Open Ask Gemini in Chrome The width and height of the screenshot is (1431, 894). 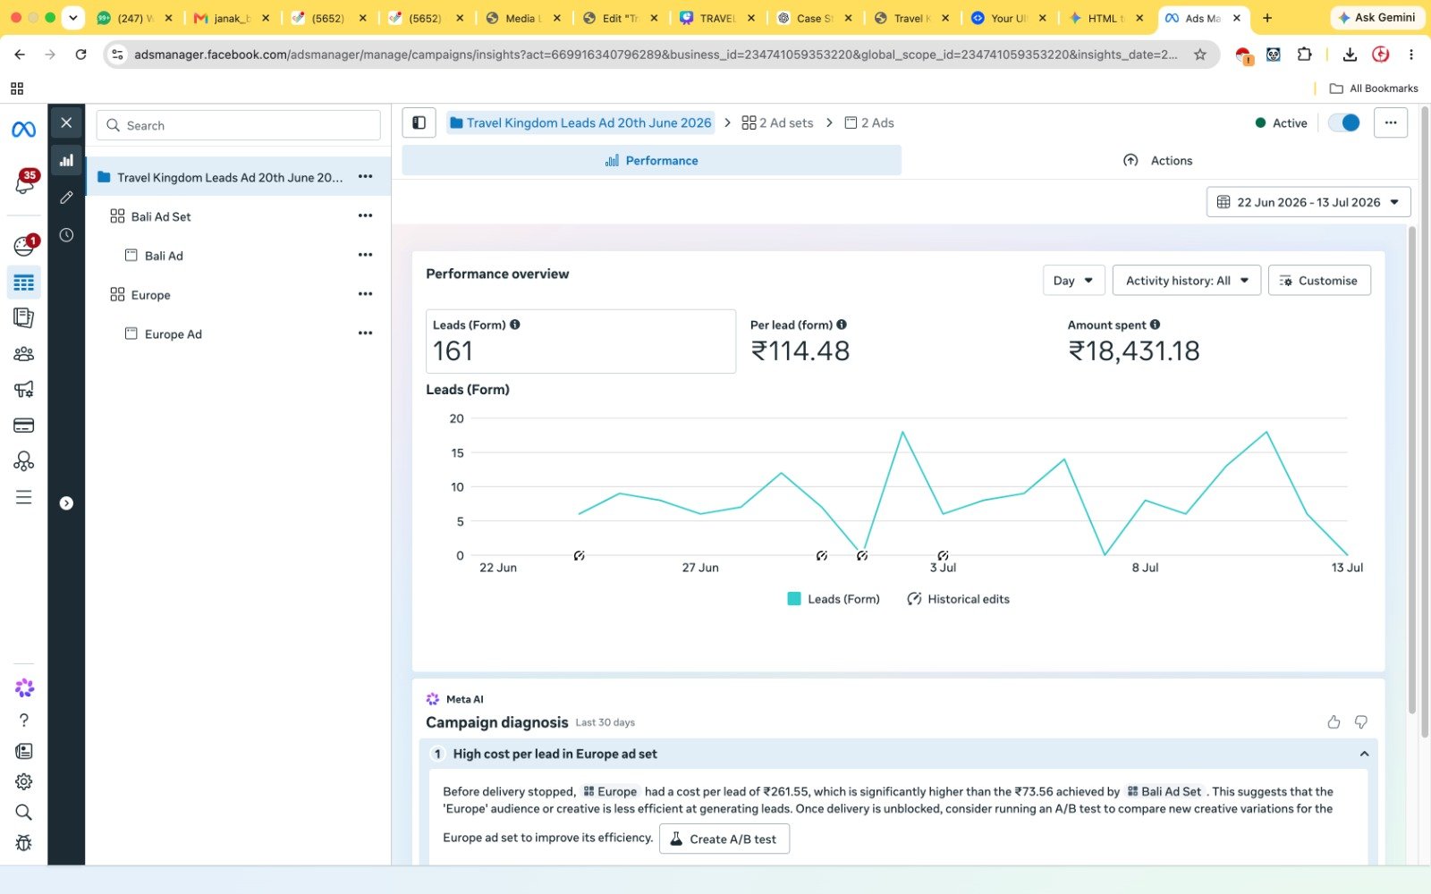(x=1376, y=17)
